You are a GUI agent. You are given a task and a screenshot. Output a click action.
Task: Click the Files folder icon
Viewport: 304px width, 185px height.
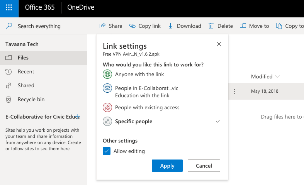(x=8, y=58)
